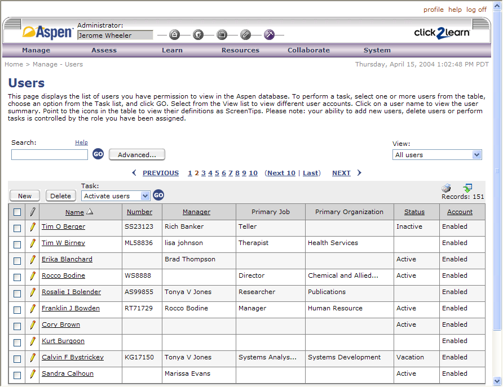Click the paperclip icon in header toolbar
Image resolution: width=503 pixels, height=387 pixels.
245,35
